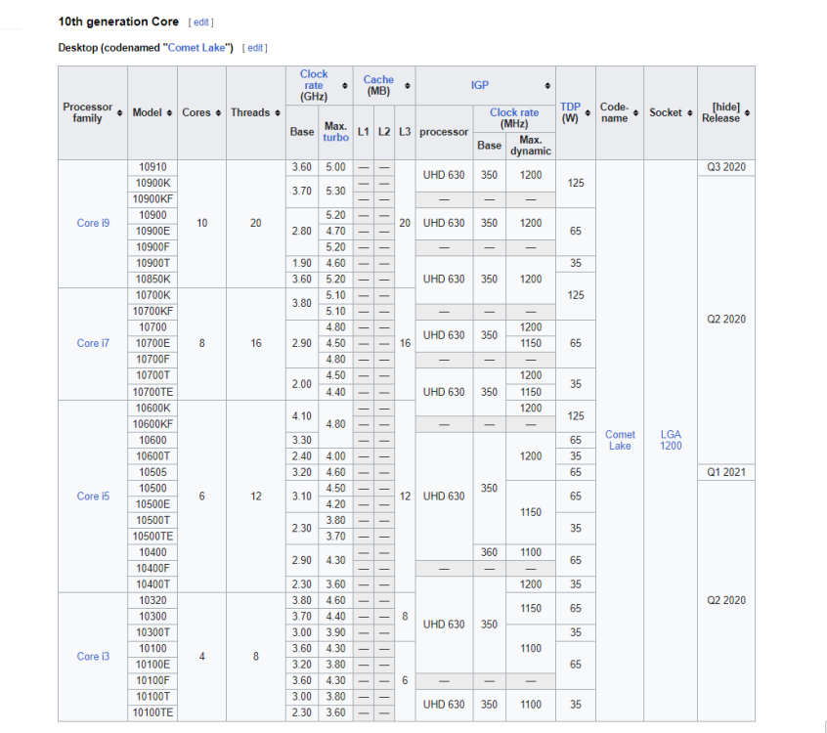Edit the 10th generation Core section

point(201,22)
